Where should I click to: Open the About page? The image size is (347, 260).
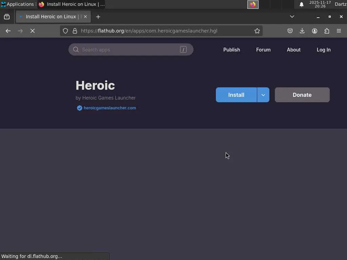294,50
